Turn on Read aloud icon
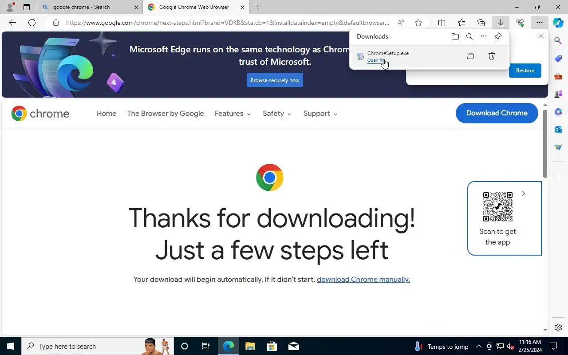The image size is (568, 355). click(x=401, y=23)
